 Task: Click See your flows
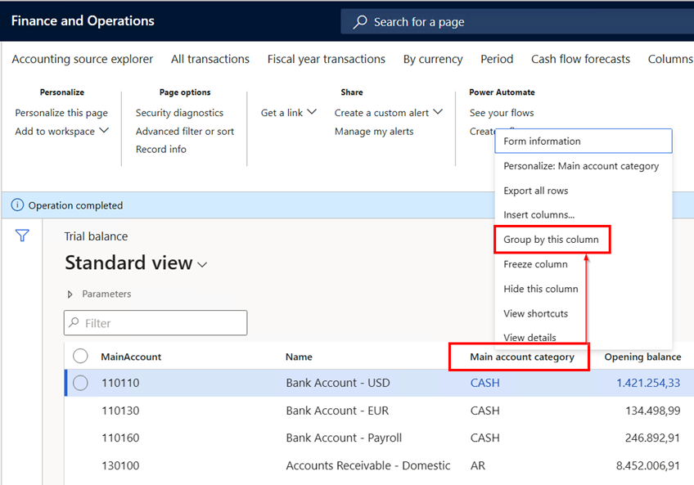pyautogui.click(x=502, y=113)
